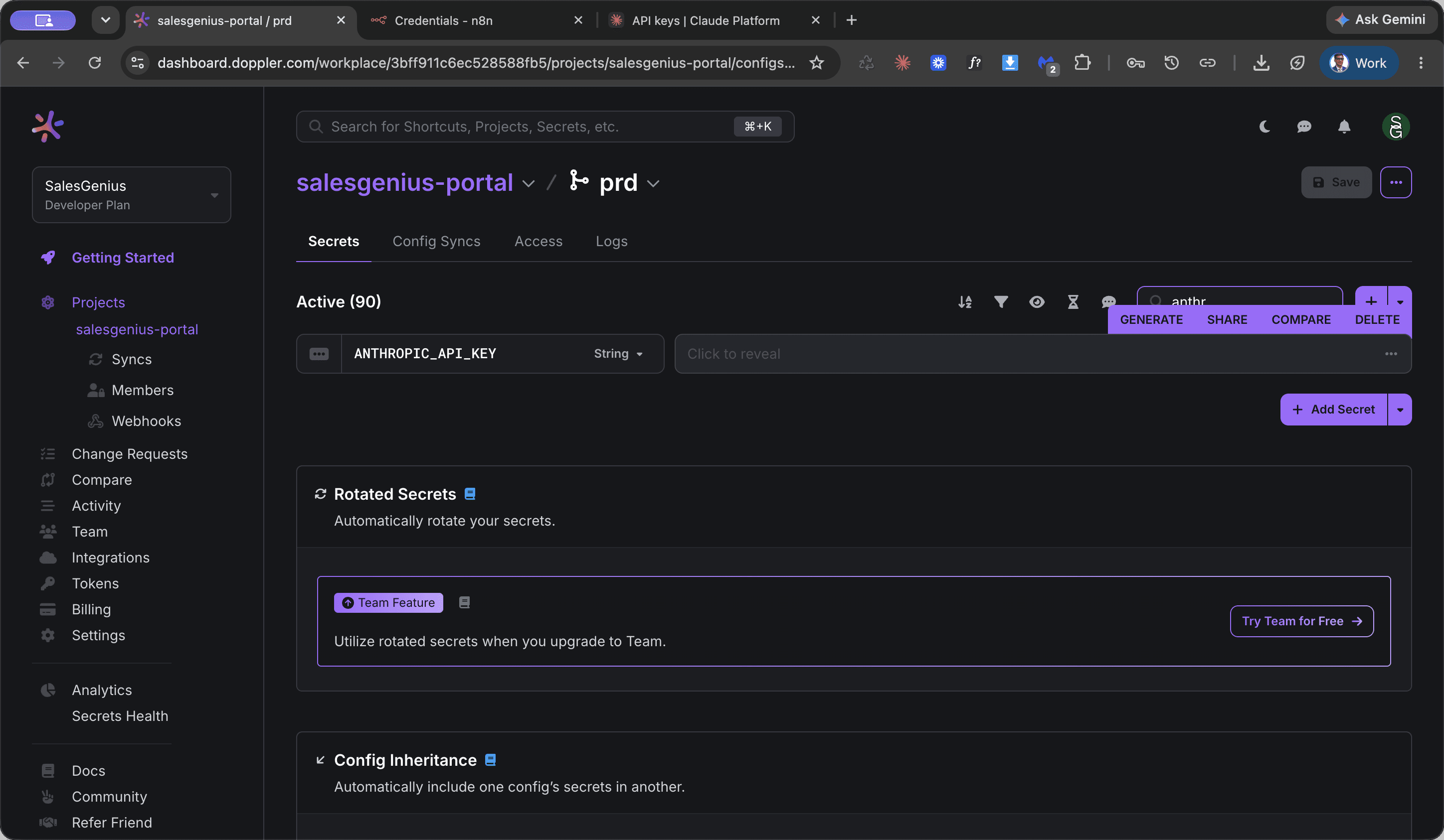Go to Change Requests
The width and height of the screenshot is (1444, 840).
[x=130, y=454]
